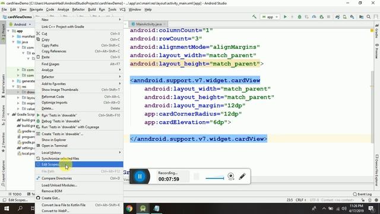
Task: Click Attach debugger to Android process icon
Action: click(322, 17)
